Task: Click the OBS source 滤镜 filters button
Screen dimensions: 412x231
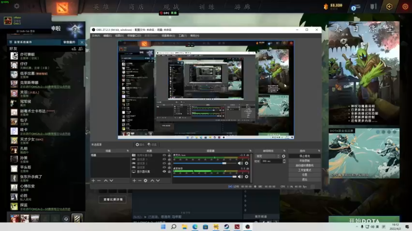Action: [152, 145]
